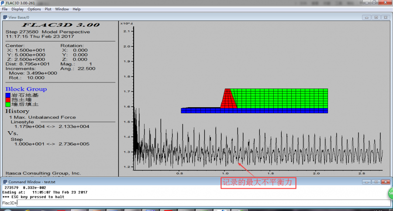Click the green backfill soil color swatch

pyautogui.click(x=8, y=104)
